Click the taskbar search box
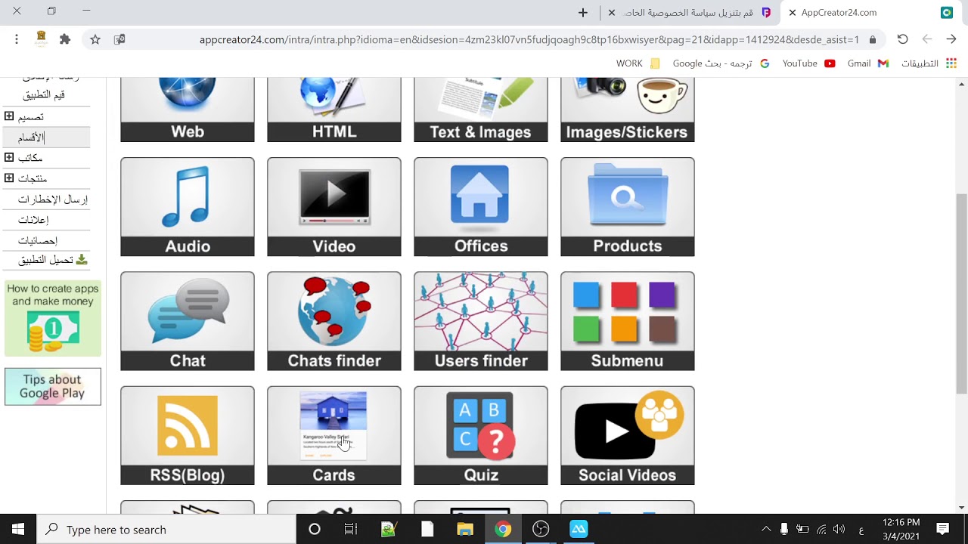 tap(166, 529)
